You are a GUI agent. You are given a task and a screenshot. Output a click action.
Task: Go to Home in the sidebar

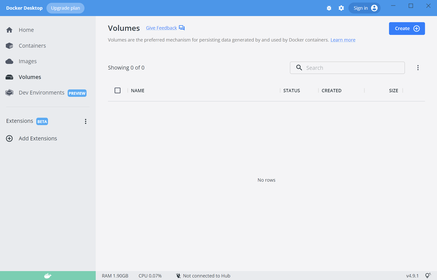click(x=26, y=30)
